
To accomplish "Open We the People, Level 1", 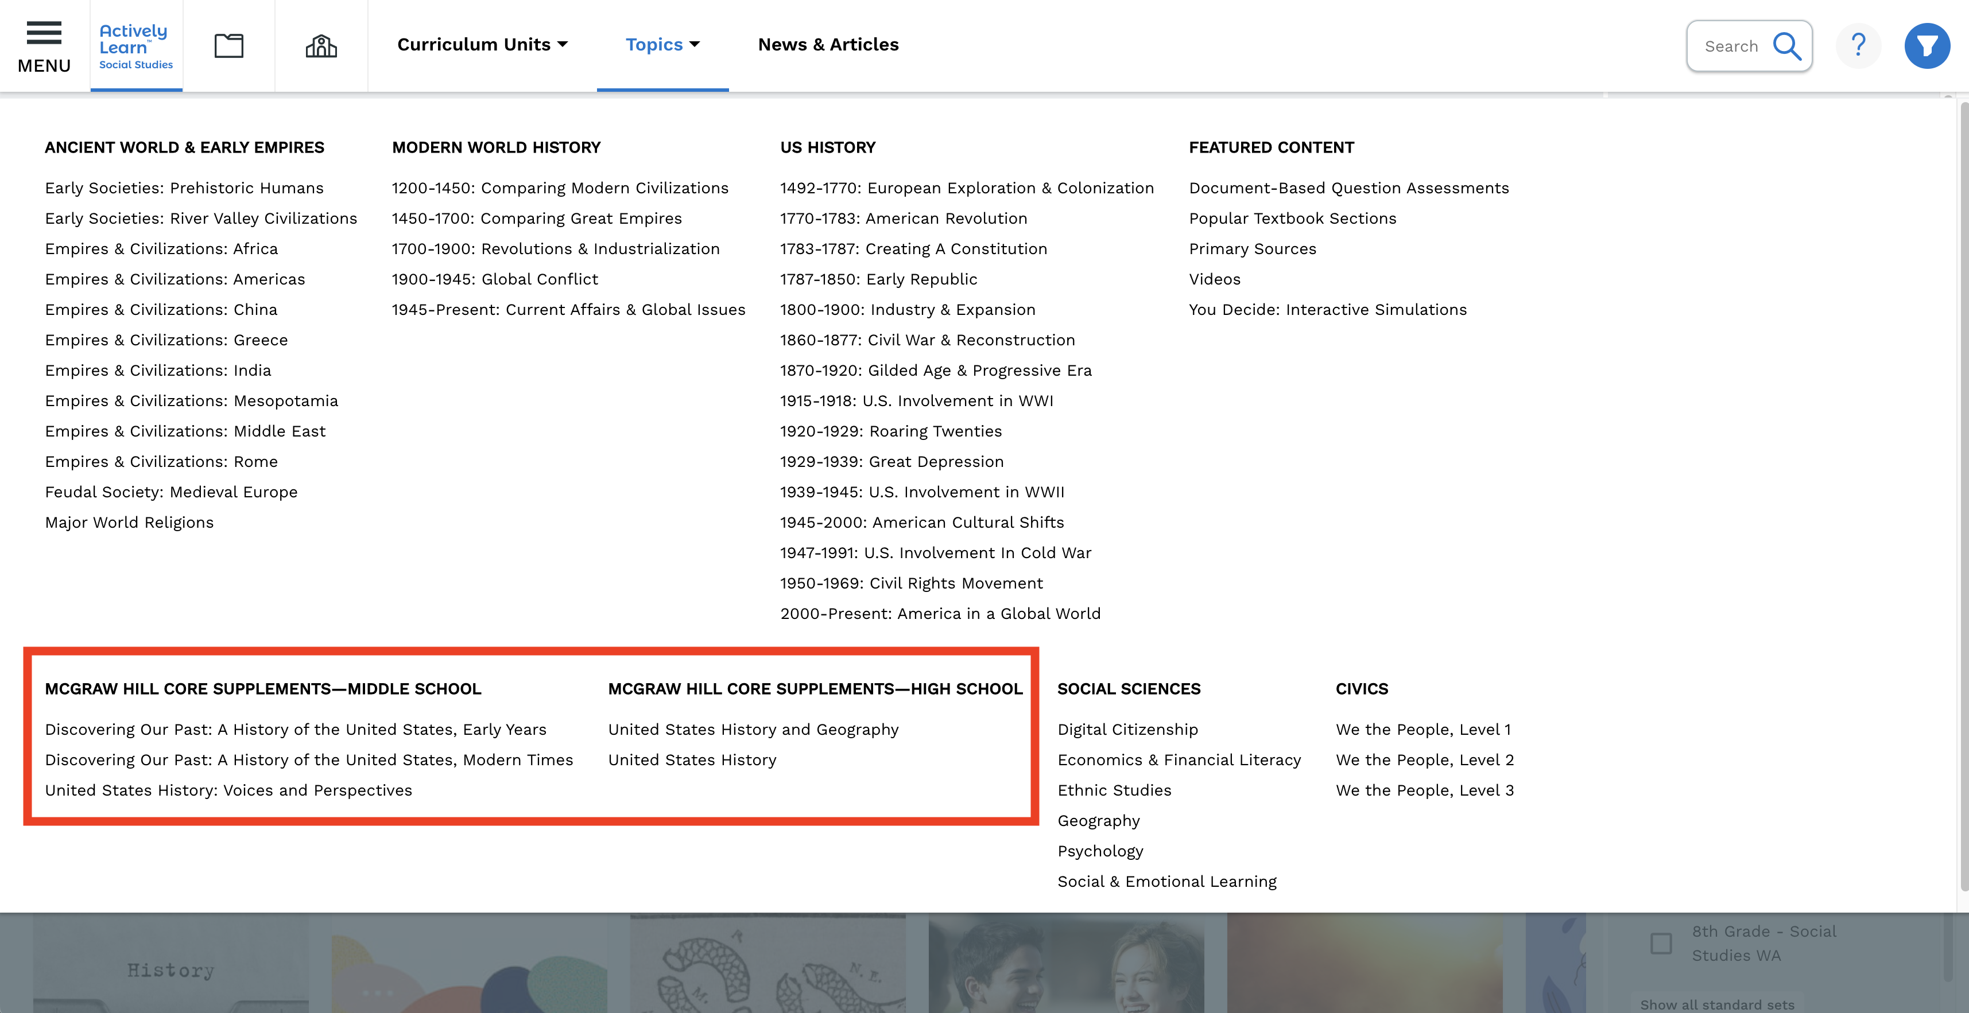I will 1423,730.
